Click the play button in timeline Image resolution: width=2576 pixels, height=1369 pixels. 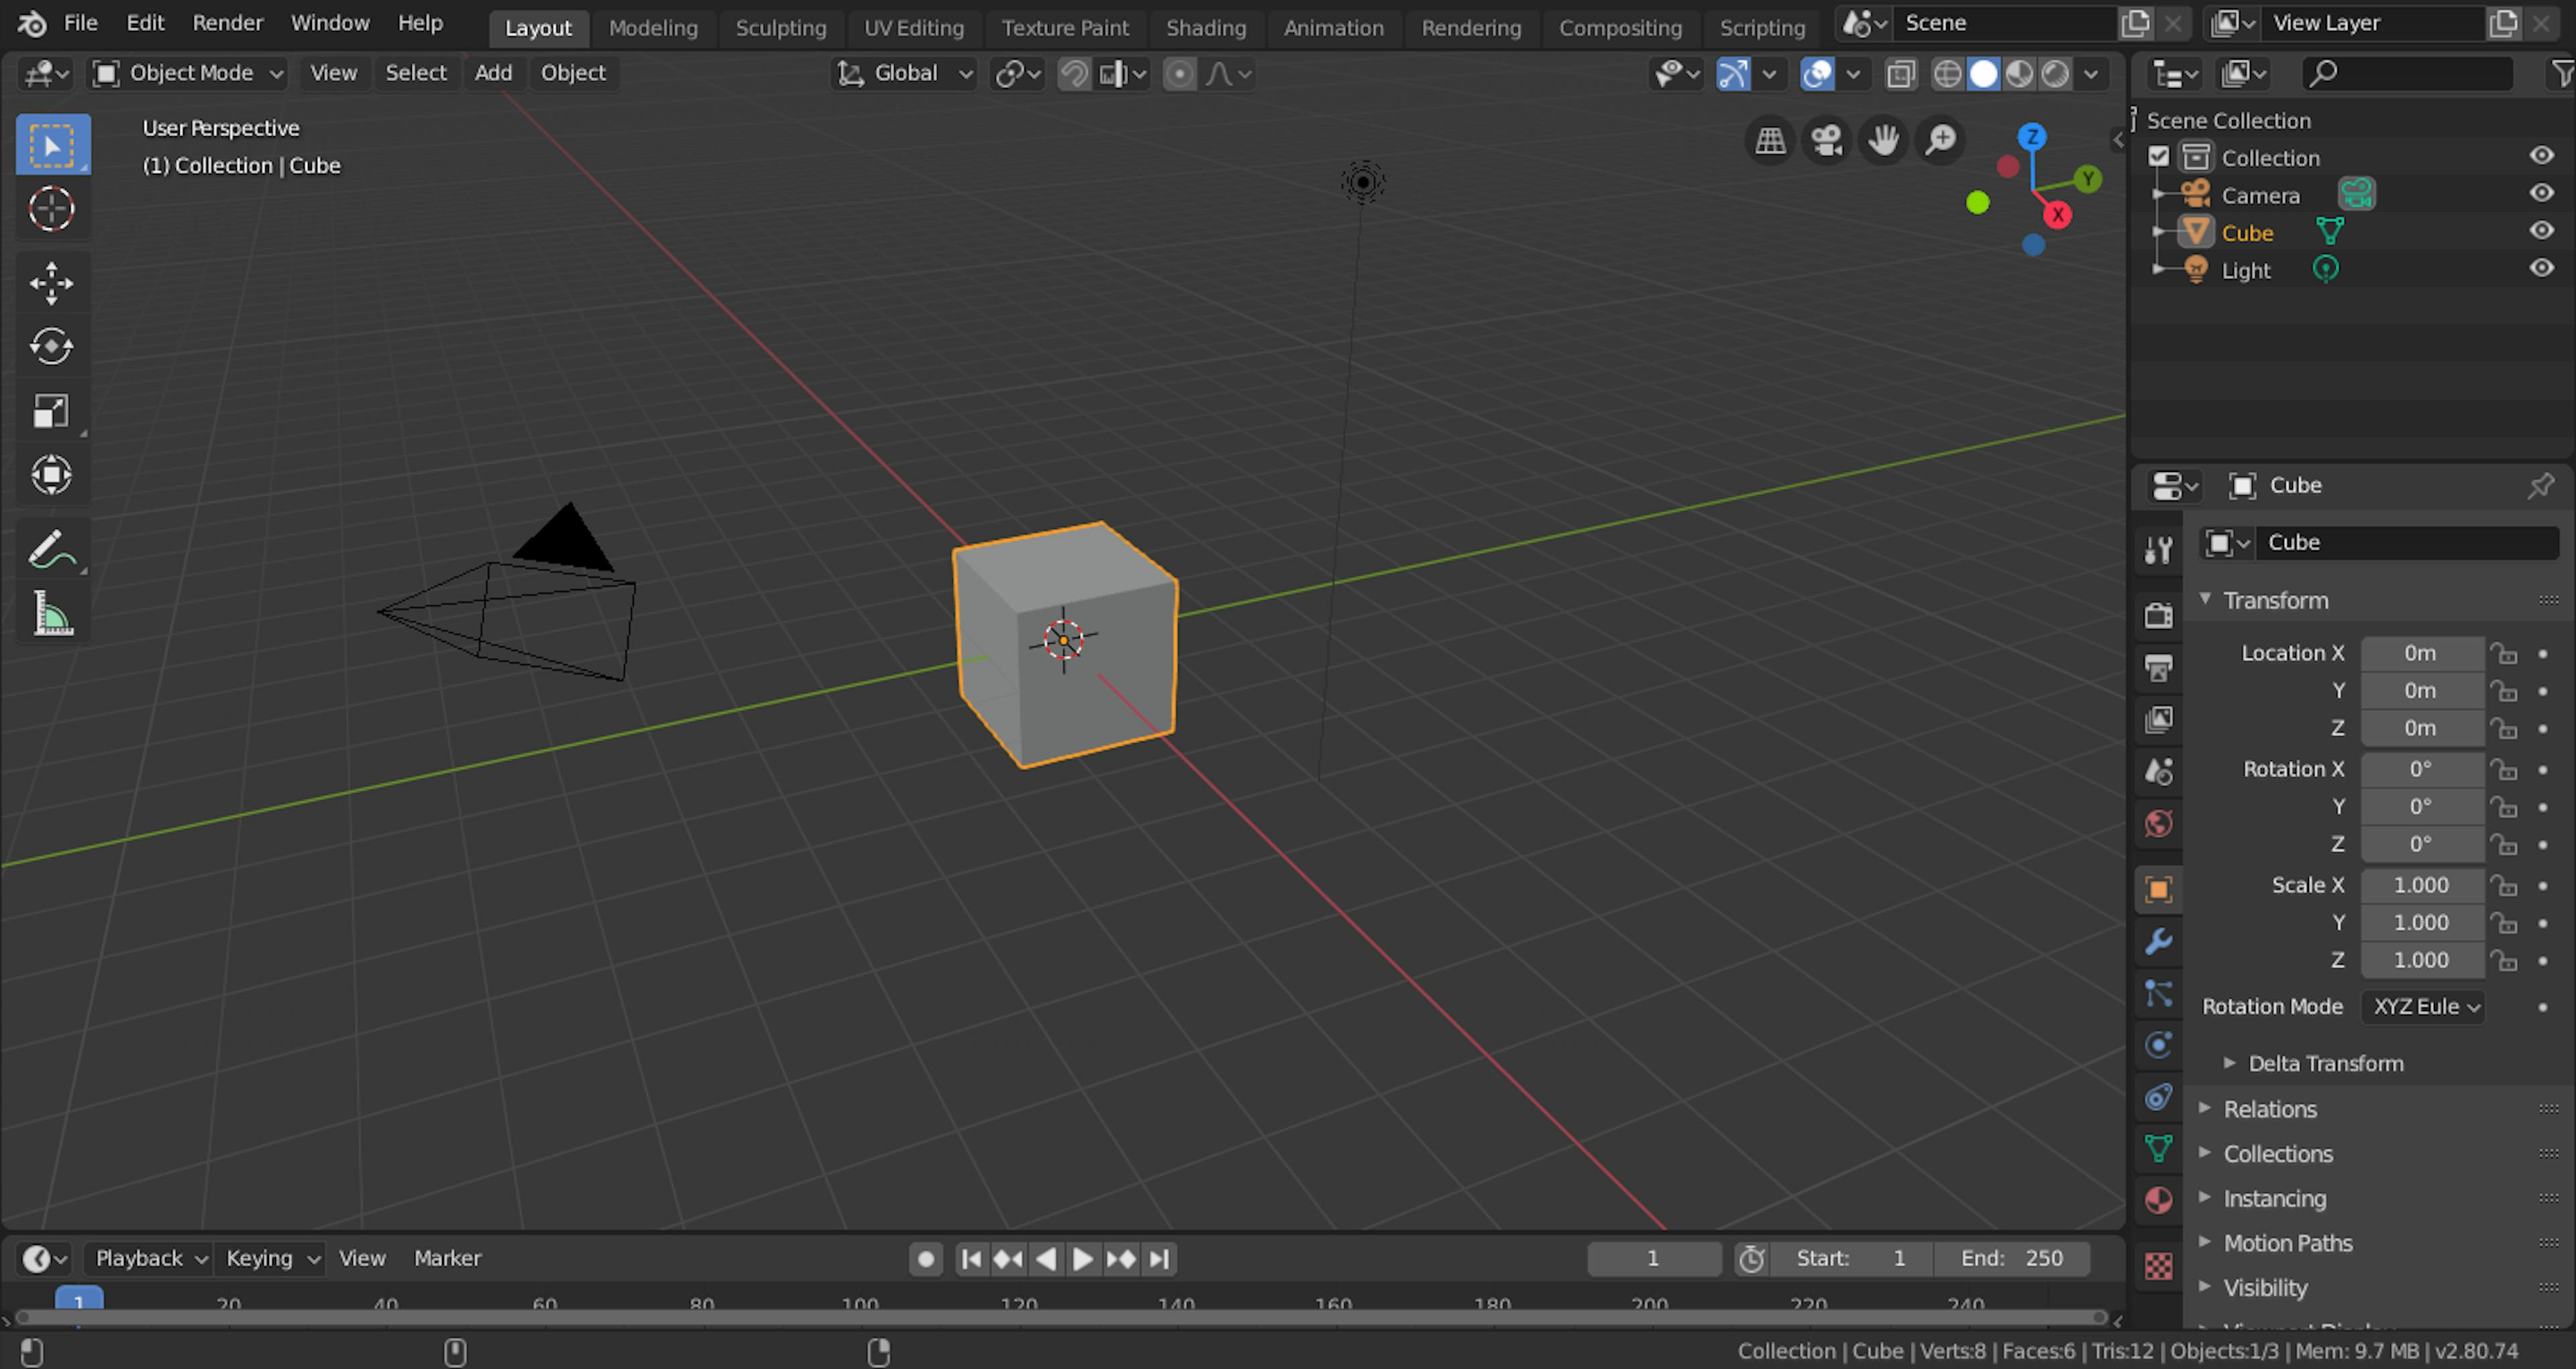click(1083, 1258)
